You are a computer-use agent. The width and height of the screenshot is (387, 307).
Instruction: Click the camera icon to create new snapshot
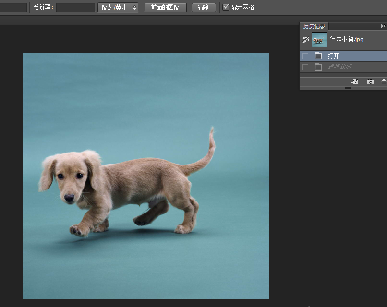[x=370, y=82]
